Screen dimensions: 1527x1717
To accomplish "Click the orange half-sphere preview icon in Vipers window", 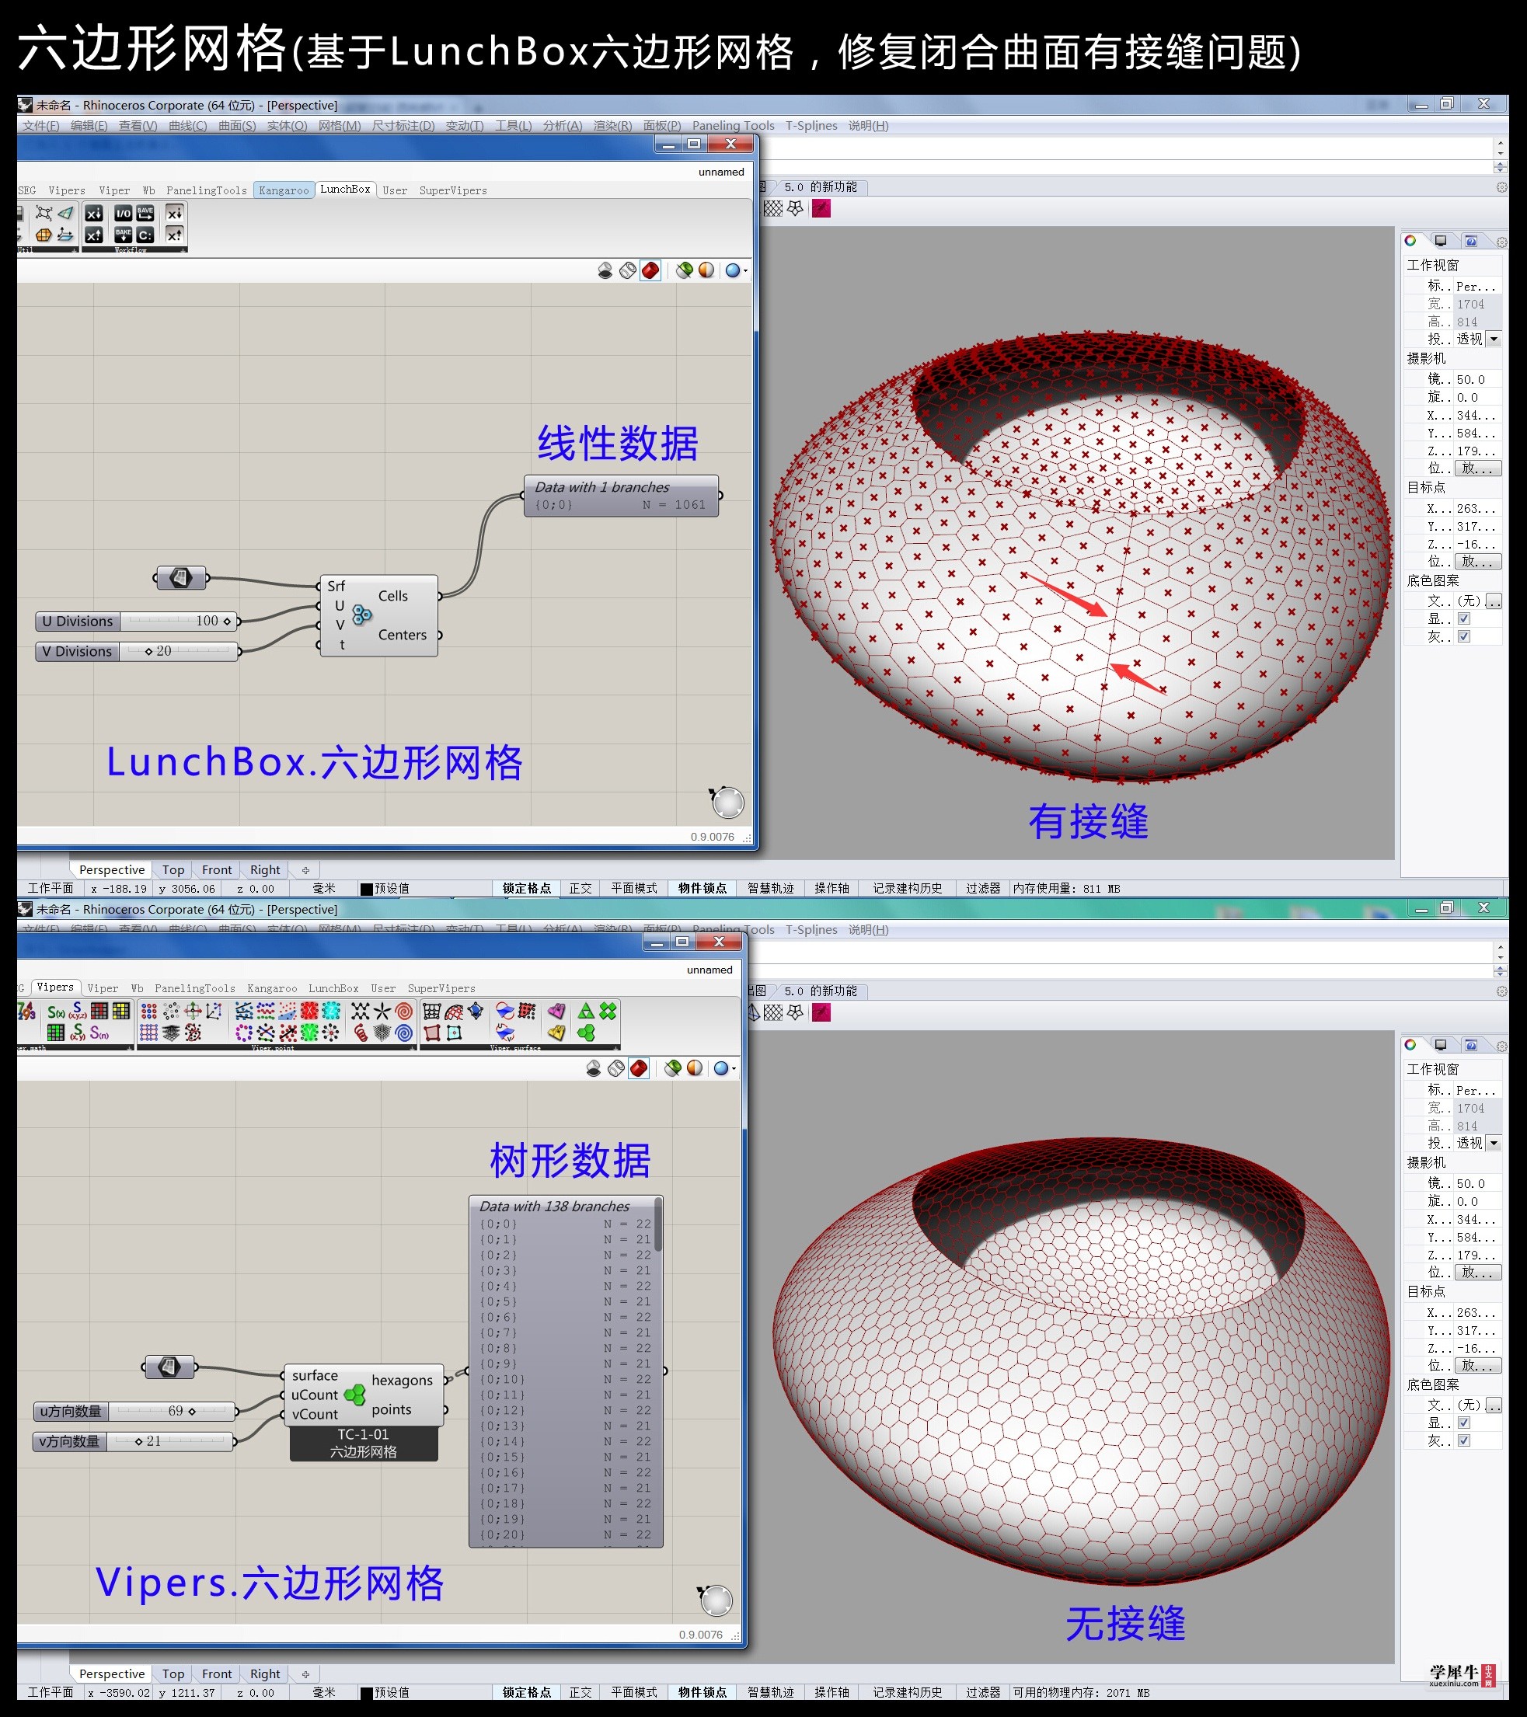I will pos(694,1068).
